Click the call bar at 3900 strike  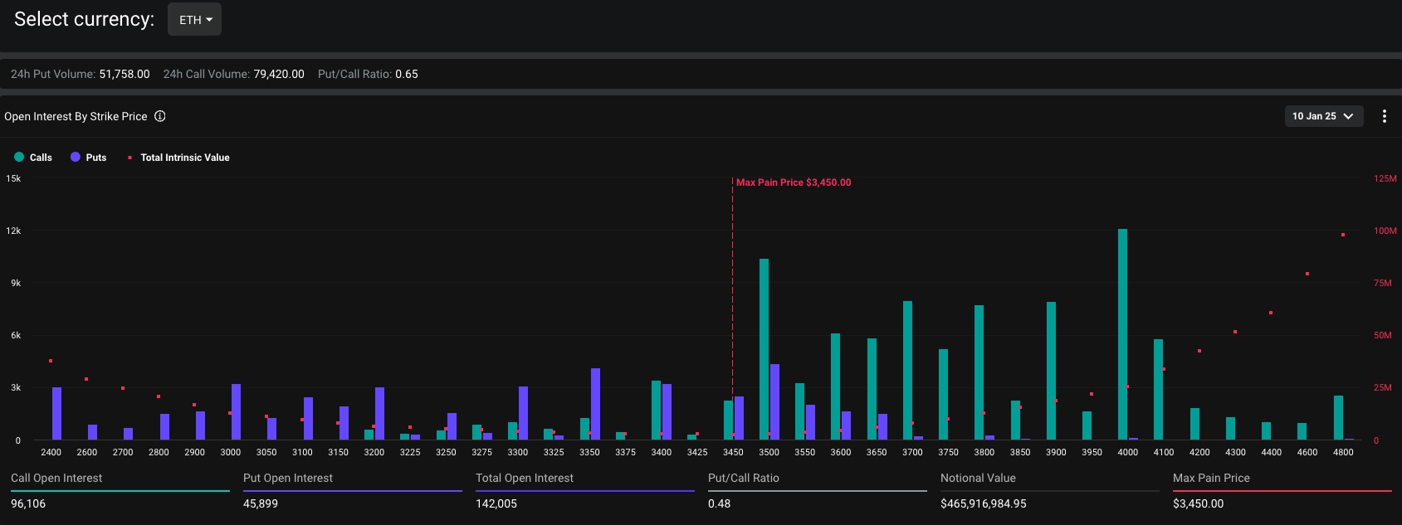[x=1051, y=371]
